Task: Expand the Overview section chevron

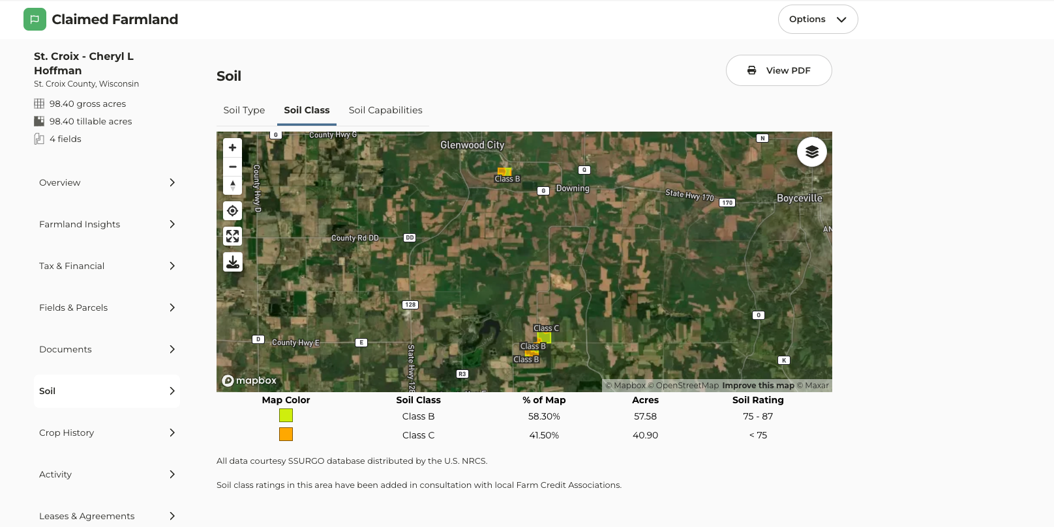Action: [172, 182]
